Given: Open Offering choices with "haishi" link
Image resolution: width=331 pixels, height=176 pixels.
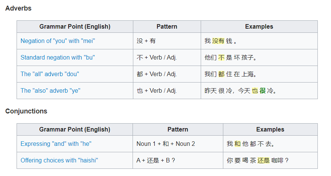Looking at the screenshot, I should [59, 161].
